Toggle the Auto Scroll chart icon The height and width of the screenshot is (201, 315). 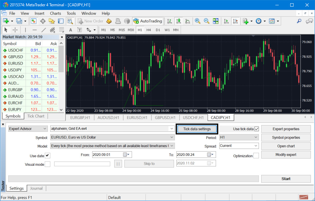(226, 21)
